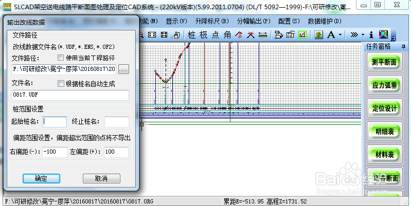Minimize the SLCAD window
This screenshot has width=411, height=206.
pos(363,5)
